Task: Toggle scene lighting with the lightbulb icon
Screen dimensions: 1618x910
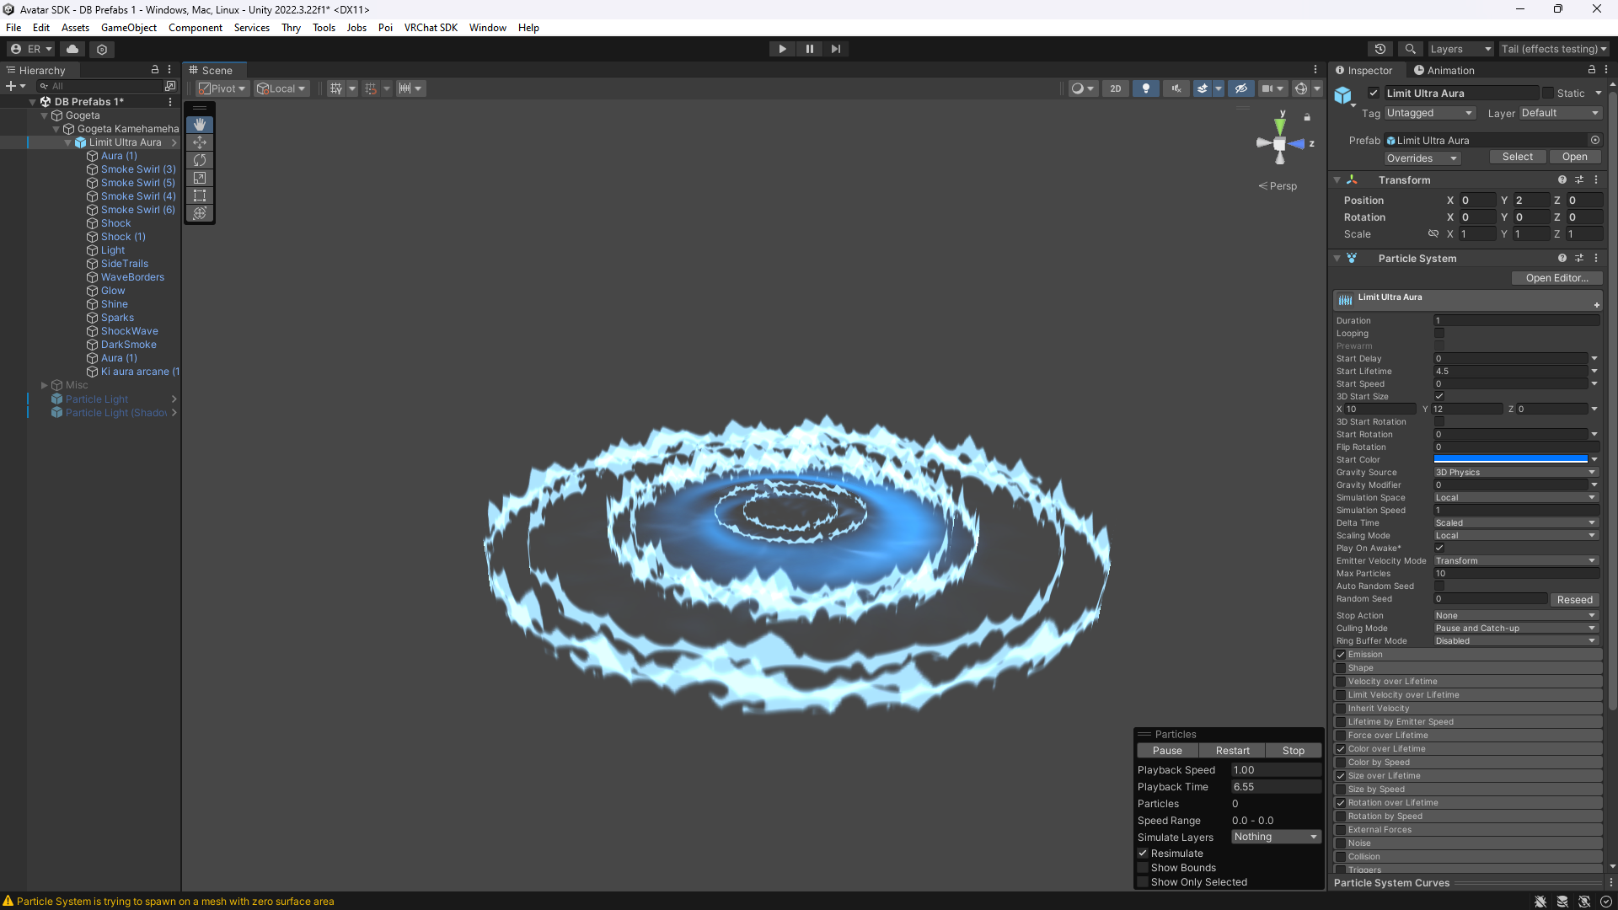Action: pyautogui.click(x=1145, y=88)
